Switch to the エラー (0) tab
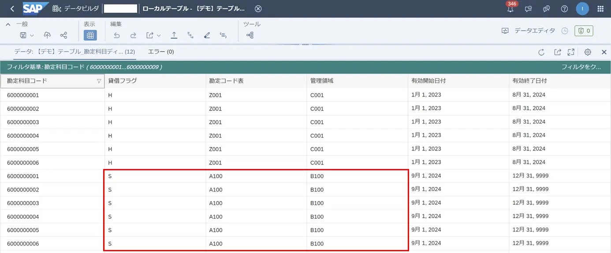The height and width of the screenshot is (253, 611). point(161,51)
